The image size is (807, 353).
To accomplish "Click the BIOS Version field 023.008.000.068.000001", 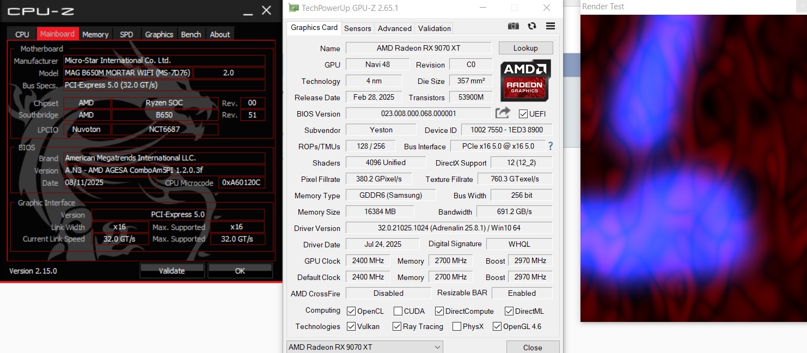I will pyautogui.click(x=418, y=113).
